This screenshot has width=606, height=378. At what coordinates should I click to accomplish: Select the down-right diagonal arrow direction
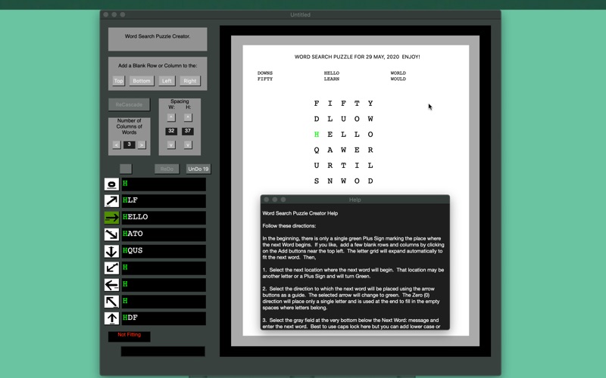tap(111, 234)
